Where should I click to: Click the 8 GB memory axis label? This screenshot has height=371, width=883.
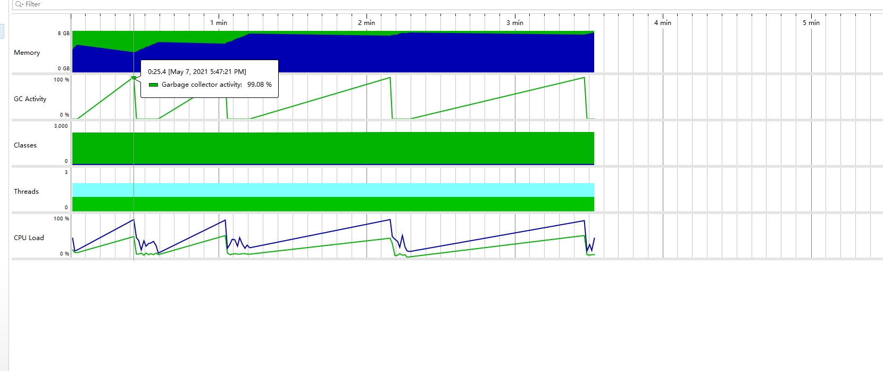pos(64,34)
